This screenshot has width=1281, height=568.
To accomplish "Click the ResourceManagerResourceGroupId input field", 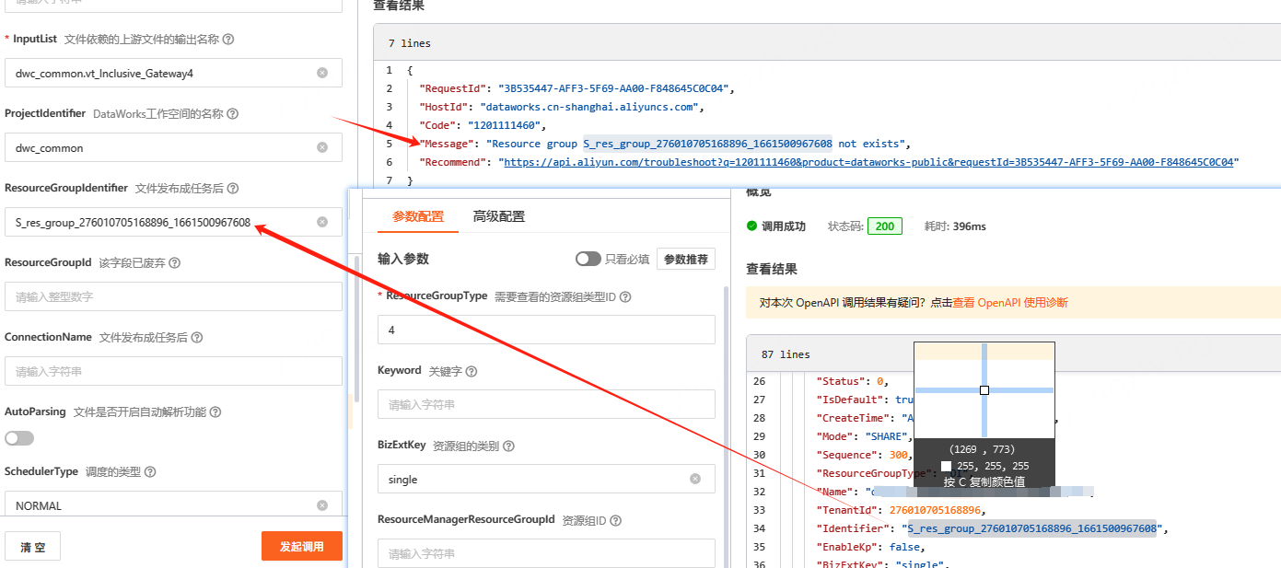I will (x=546, y=553).
